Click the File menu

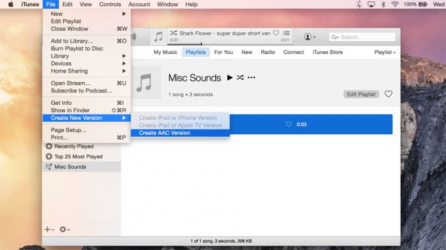(x=51, y=4)
